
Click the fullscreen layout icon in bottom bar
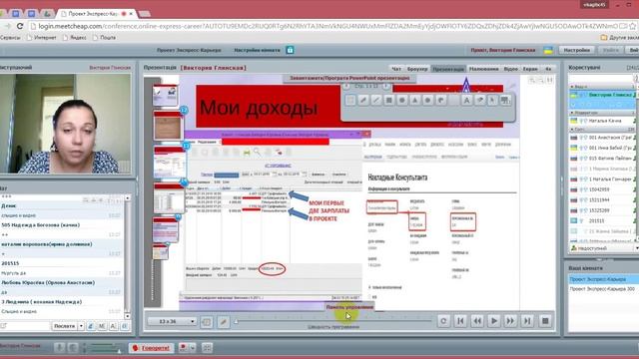pyautogui.click(x=208, y=348)
